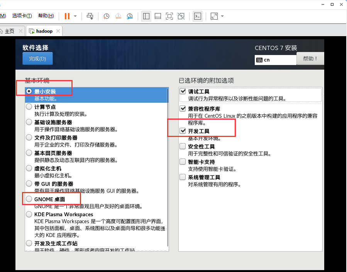The width and height of the screenshot is (347, 272).
Task: Select the 最小安装 radio option
Action: pos(29,91)
